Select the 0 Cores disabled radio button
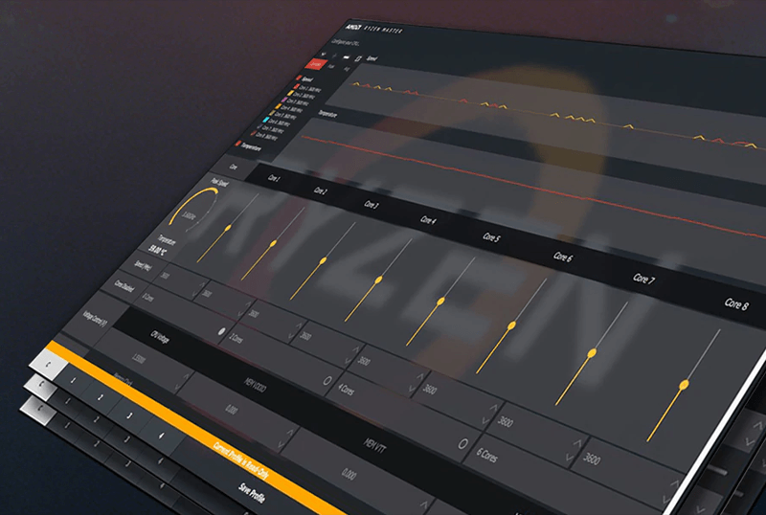The image size is (766, 515). [x=221, y=332]
